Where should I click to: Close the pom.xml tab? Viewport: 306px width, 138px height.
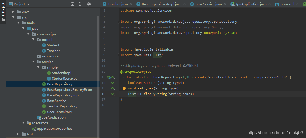pyautogui.click(x=297, y=4)
